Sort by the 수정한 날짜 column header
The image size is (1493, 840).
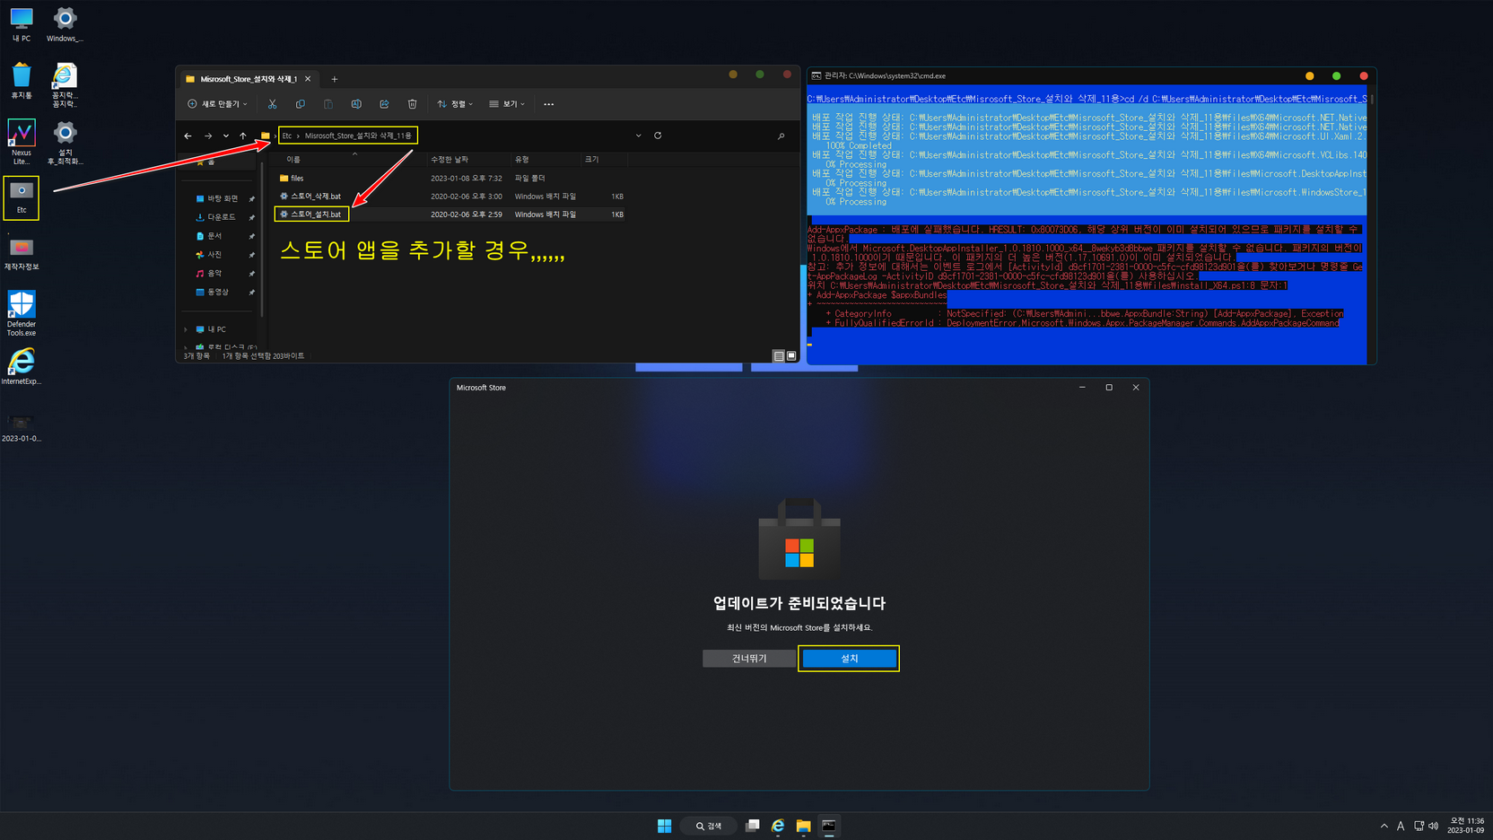pos(450,160)
